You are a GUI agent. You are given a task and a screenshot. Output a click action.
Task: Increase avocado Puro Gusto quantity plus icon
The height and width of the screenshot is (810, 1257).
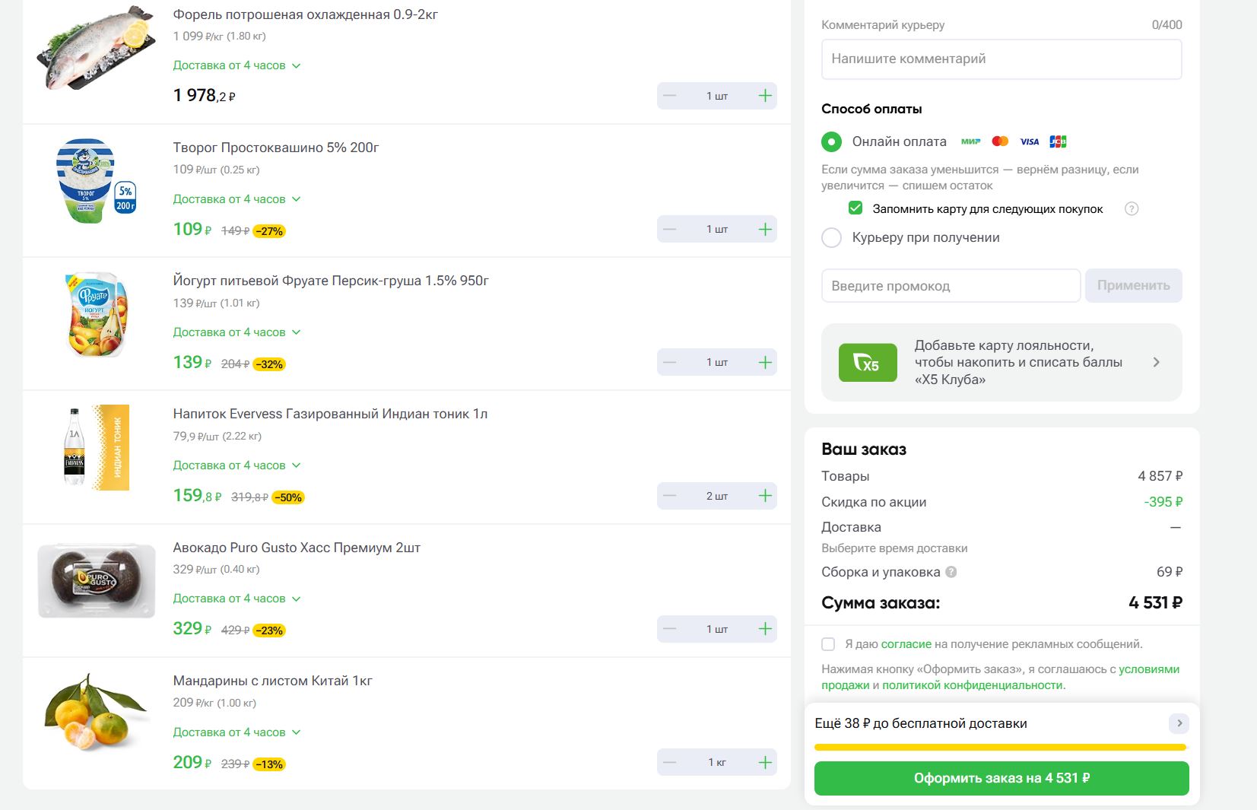765,629
